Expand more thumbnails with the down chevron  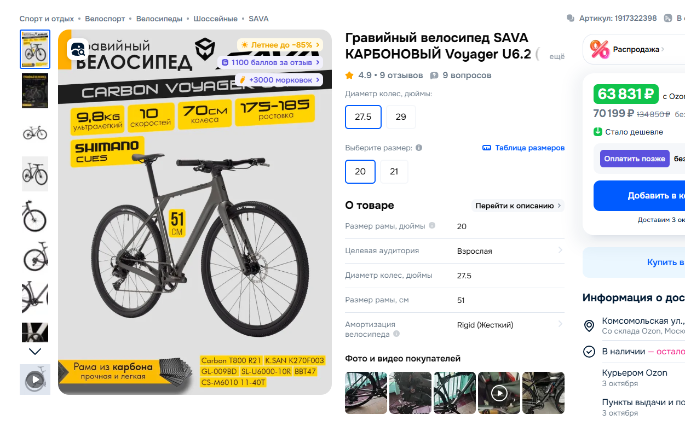tap(35, 352)
